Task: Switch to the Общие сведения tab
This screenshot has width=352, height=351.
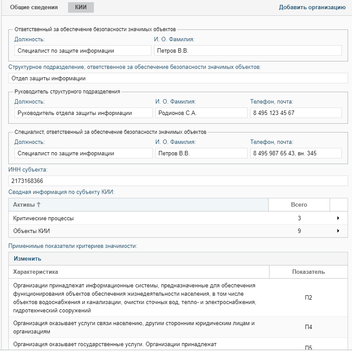Action: 34,7
